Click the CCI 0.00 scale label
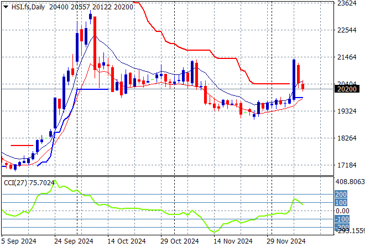Image resolution: width=365 pixels, height=248 pixels. click(344, 211)
